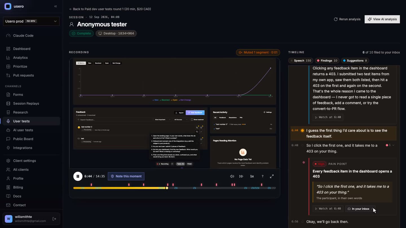Viewport: 406px width, 228px height.
Task: Open Claude Code in sidebar
Action: pyautogui.click(x=31, y=35)
